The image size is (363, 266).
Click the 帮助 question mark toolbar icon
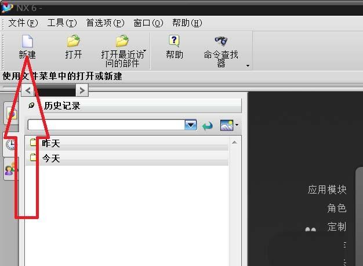click(x=174, y=41)
